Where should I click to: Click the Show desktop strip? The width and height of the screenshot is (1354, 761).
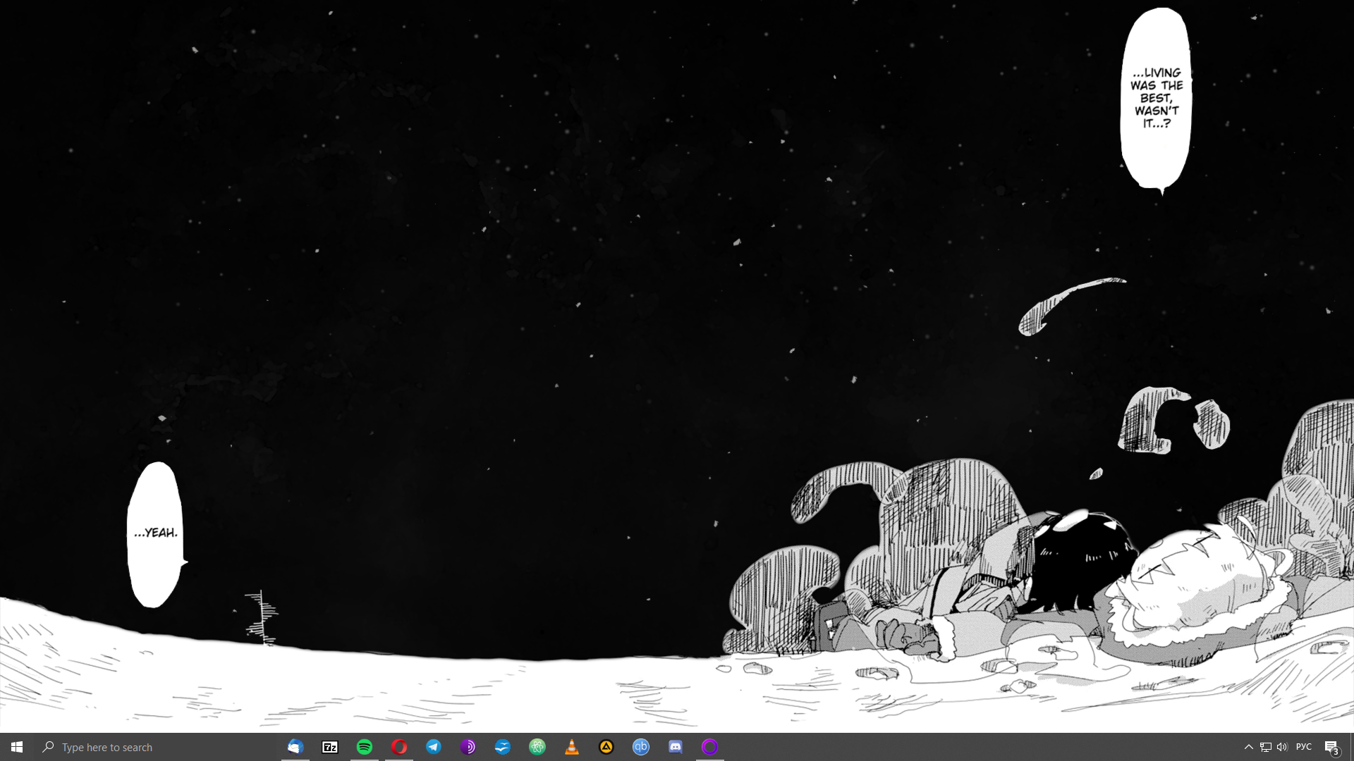click(x=1351, y=747)
